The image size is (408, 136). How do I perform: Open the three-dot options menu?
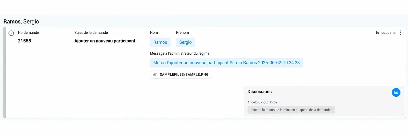click(401, 33)
